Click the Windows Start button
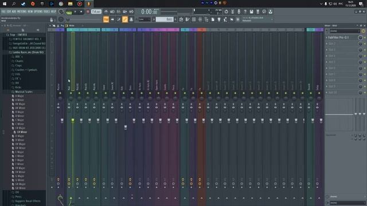 point(5,4)
